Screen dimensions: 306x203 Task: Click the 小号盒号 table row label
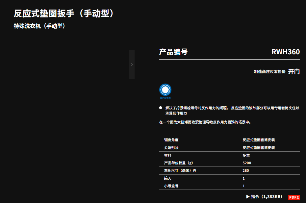pos(171,186)
